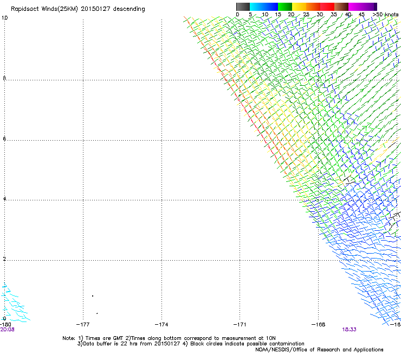This screenshot has width=401, height=353.
Task: Click the latitude label '6'
Action: (4, 138)
